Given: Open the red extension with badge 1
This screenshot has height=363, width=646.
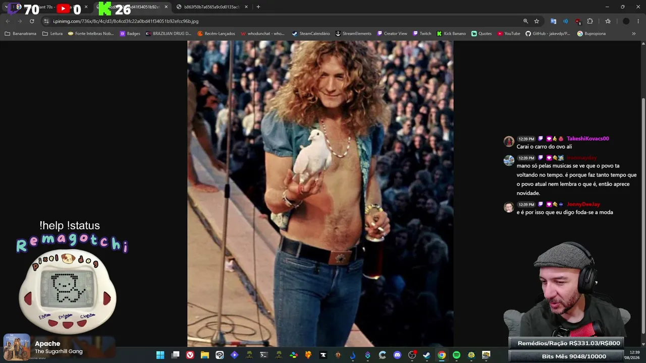Looking at the screenshot, I should pyautogui.click(x=578, y=21).
